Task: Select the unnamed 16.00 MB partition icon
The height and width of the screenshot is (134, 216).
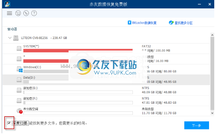Action: point(19,59)
